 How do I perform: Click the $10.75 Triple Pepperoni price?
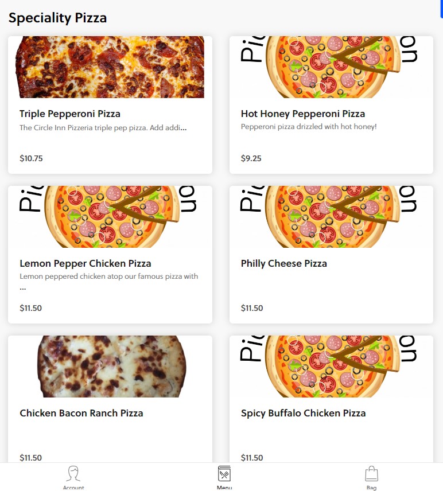(x=31, y=158)
